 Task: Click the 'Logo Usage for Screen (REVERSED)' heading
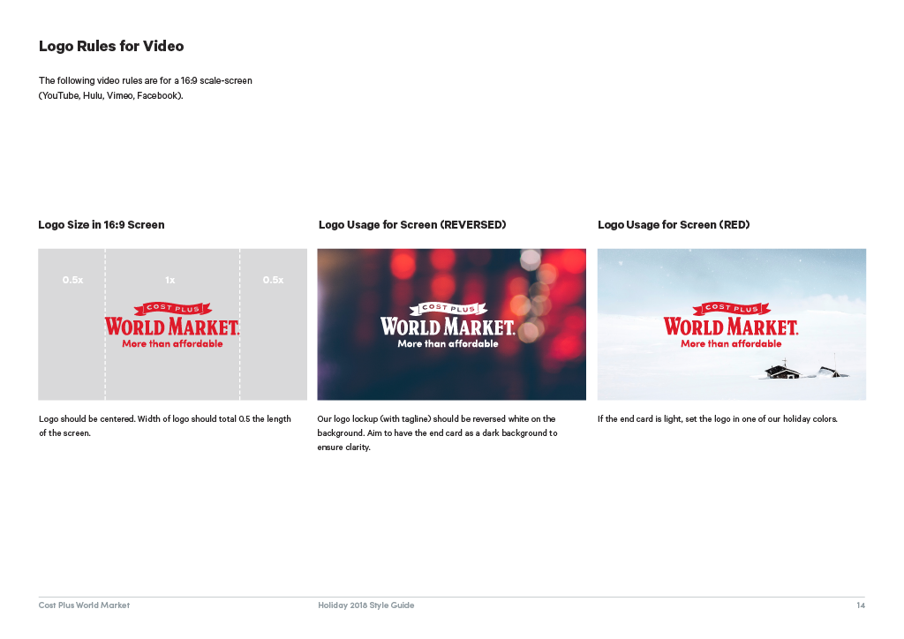(412, 225)
